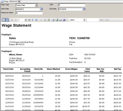Go to previous report page
This screenshot has height=111, width=123.
(x=16, y=20)
